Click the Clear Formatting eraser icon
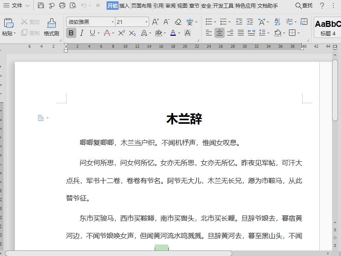341x256 pixels. (177, 22)
